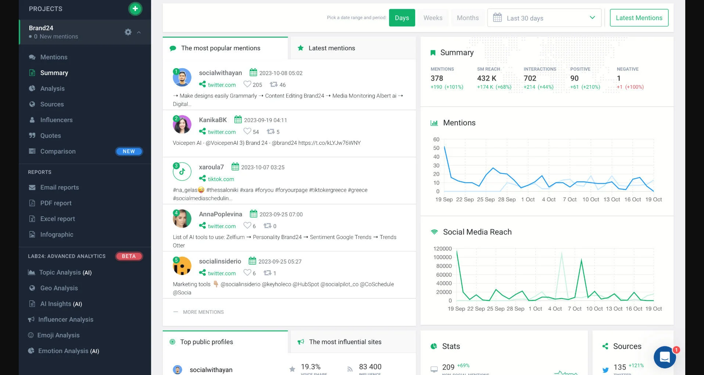This screenshot has width=704, height=375.
Task: Click the Stats pie chart icon
Action: (x=434, y=346)
